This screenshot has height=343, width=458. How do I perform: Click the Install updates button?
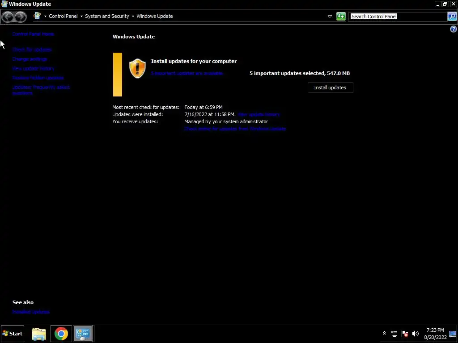pyautogui.click(x=331, y=88)
